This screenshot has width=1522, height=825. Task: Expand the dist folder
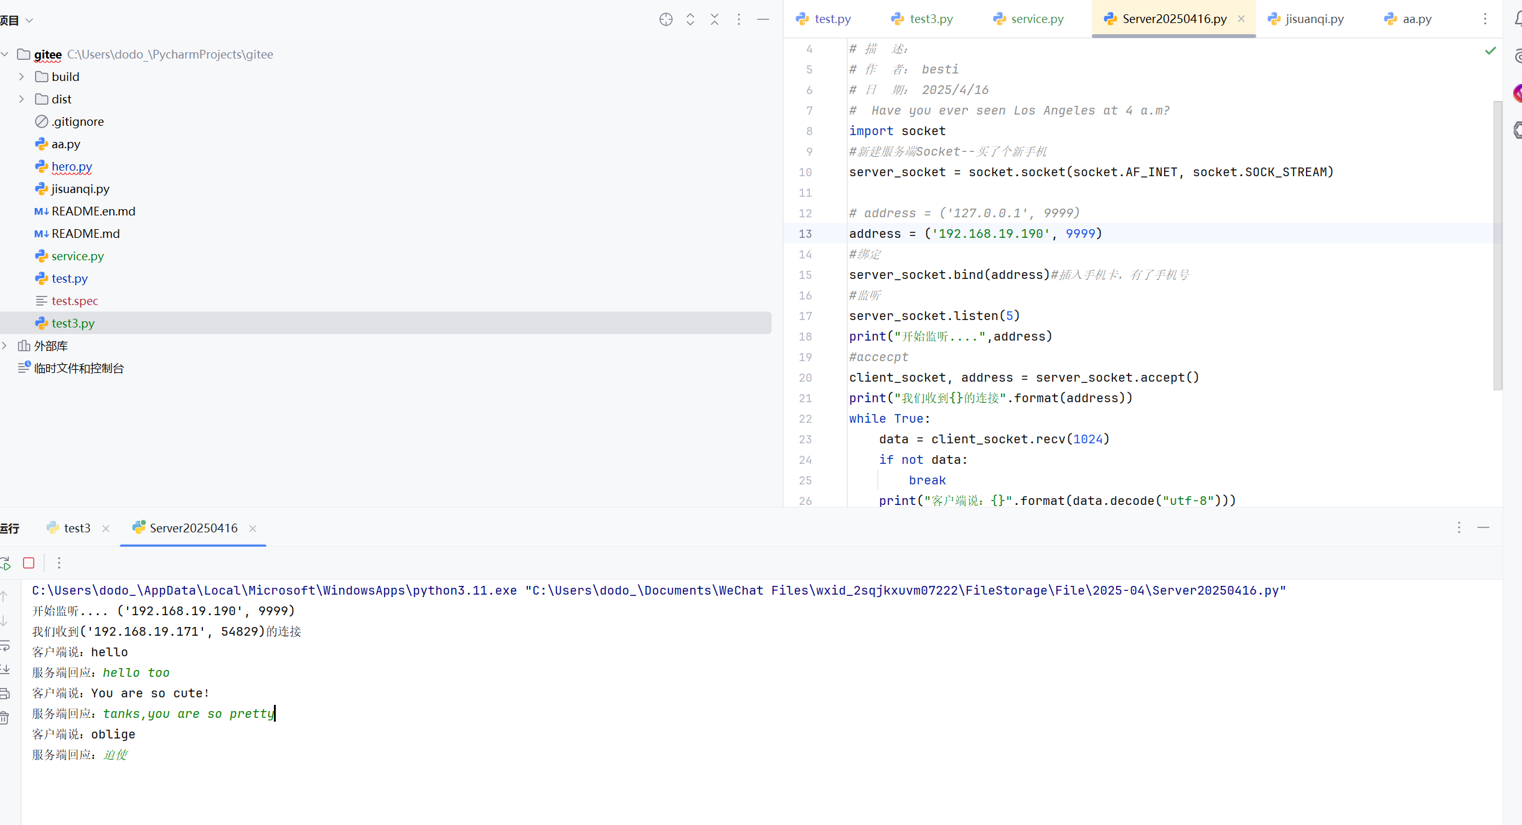[21, 99]
